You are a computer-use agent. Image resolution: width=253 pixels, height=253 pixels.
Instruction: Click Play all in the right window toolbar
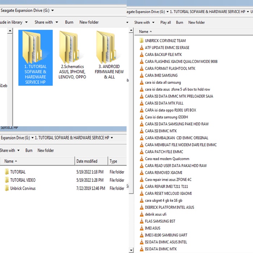pos(166,22)
